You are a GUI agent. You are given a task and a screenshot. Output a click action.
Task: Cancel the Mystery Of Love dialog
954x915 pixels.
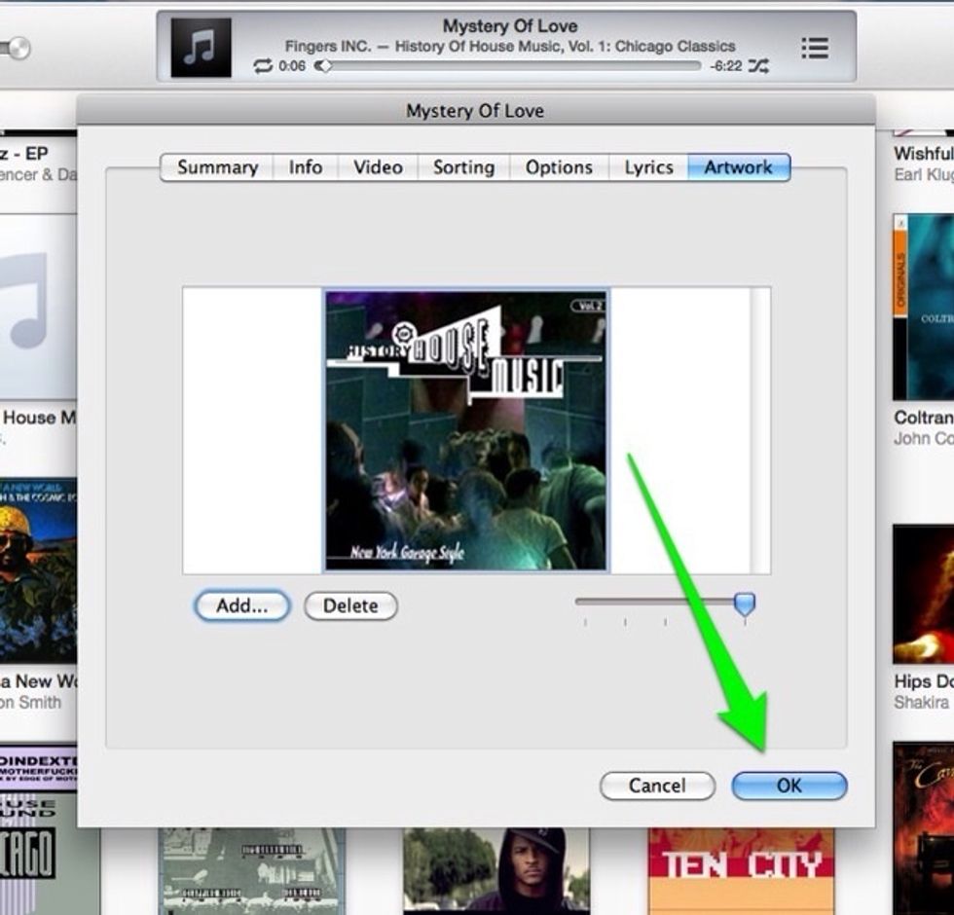[x=657, y=786]
